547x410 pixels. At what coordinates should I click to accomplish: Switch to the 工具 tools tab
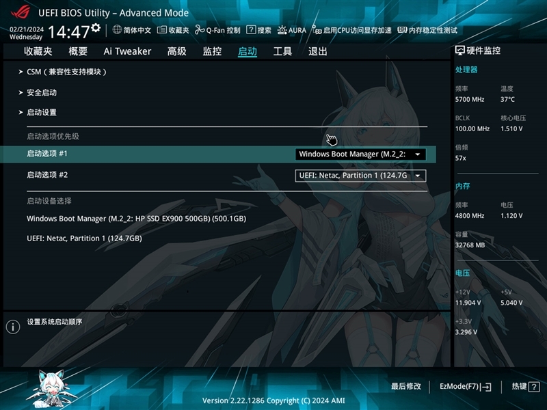tap(286, 51)
